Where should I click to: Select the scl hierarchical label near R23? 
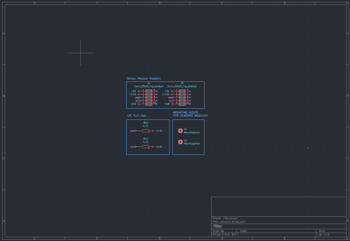coord(133,146)
